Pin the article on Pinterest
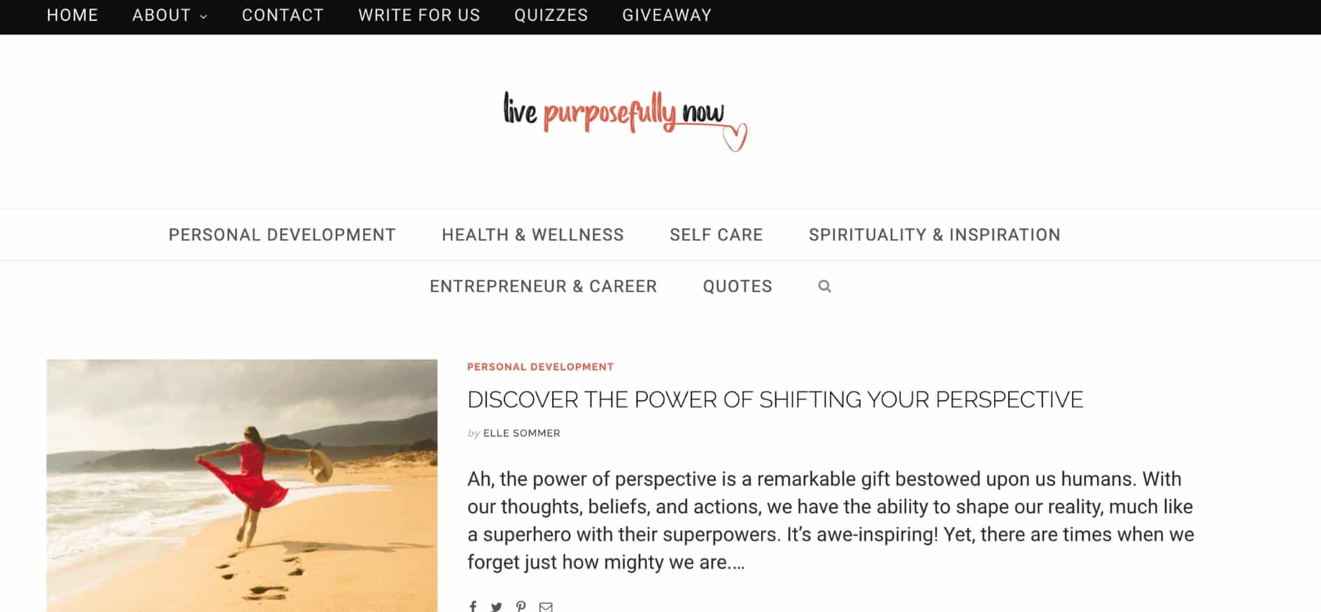Image resolution: width=1321 pixels, height=612 pixels. [521, 606]
